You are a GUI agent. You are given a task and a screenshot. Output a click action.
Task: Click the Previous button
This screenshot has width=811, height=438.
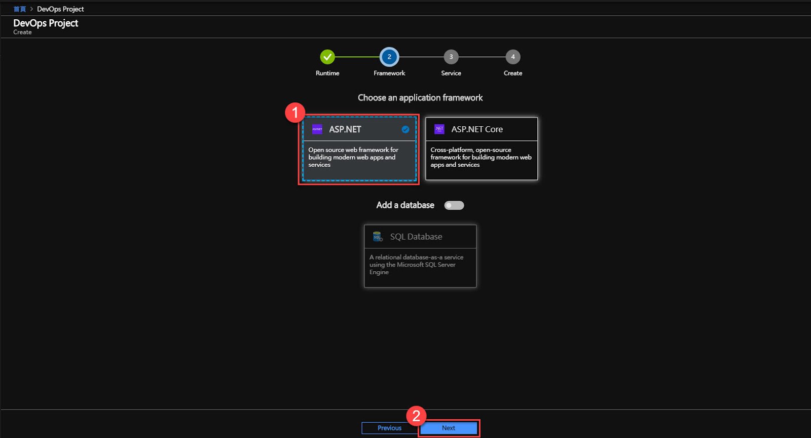coord(389,428)
